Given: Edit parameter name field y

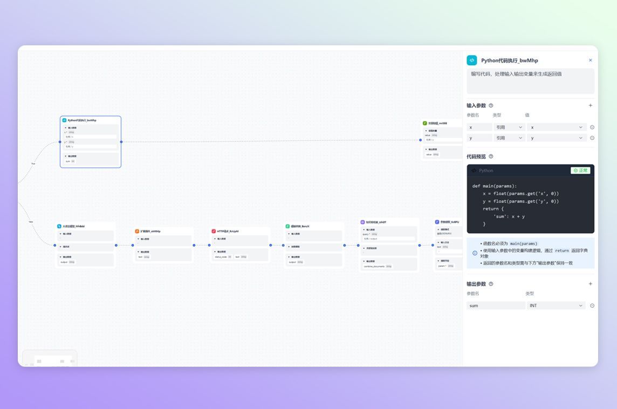Looking at the screenshot, I should [x=479, y=138].
